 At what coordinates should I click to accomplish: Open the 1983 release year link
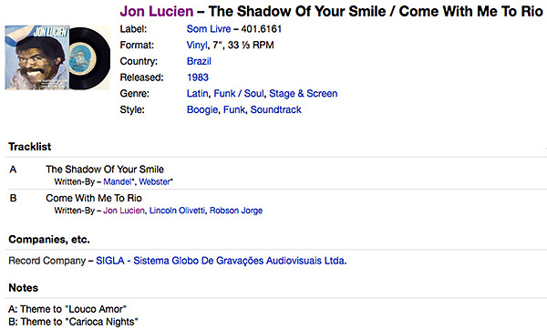[198, 77]
